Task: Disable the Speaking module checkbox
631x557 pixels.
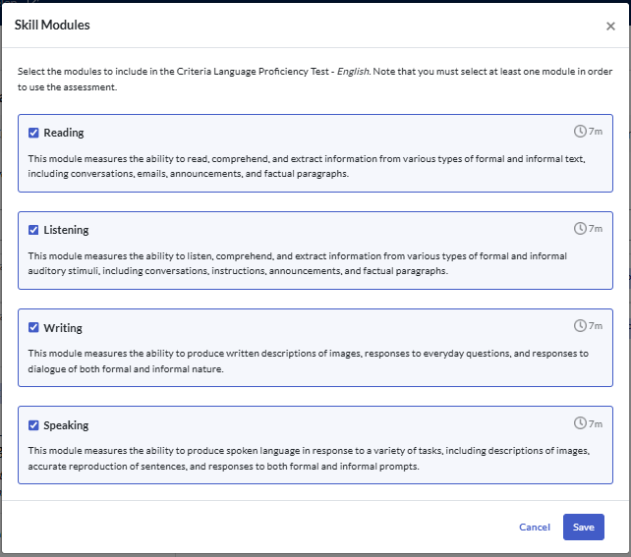Action: [33, 425]
